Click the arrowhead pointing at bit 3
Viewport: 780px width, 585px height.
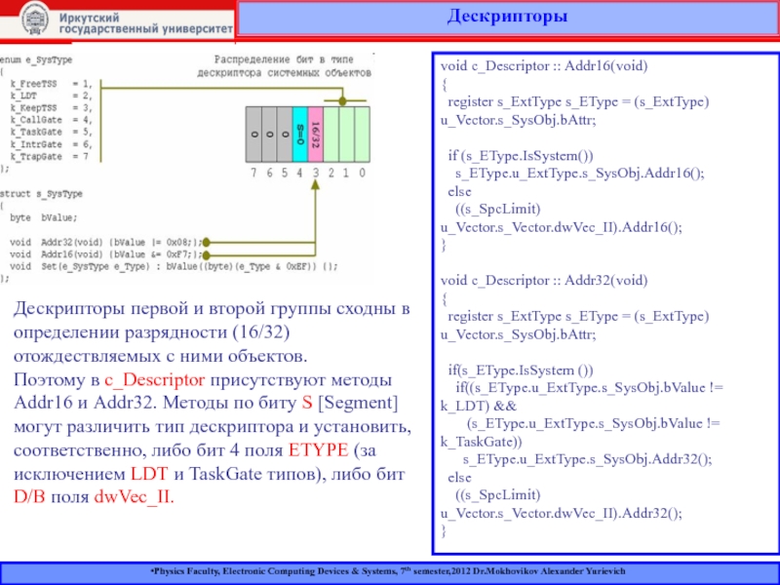[x=315, y=185]
